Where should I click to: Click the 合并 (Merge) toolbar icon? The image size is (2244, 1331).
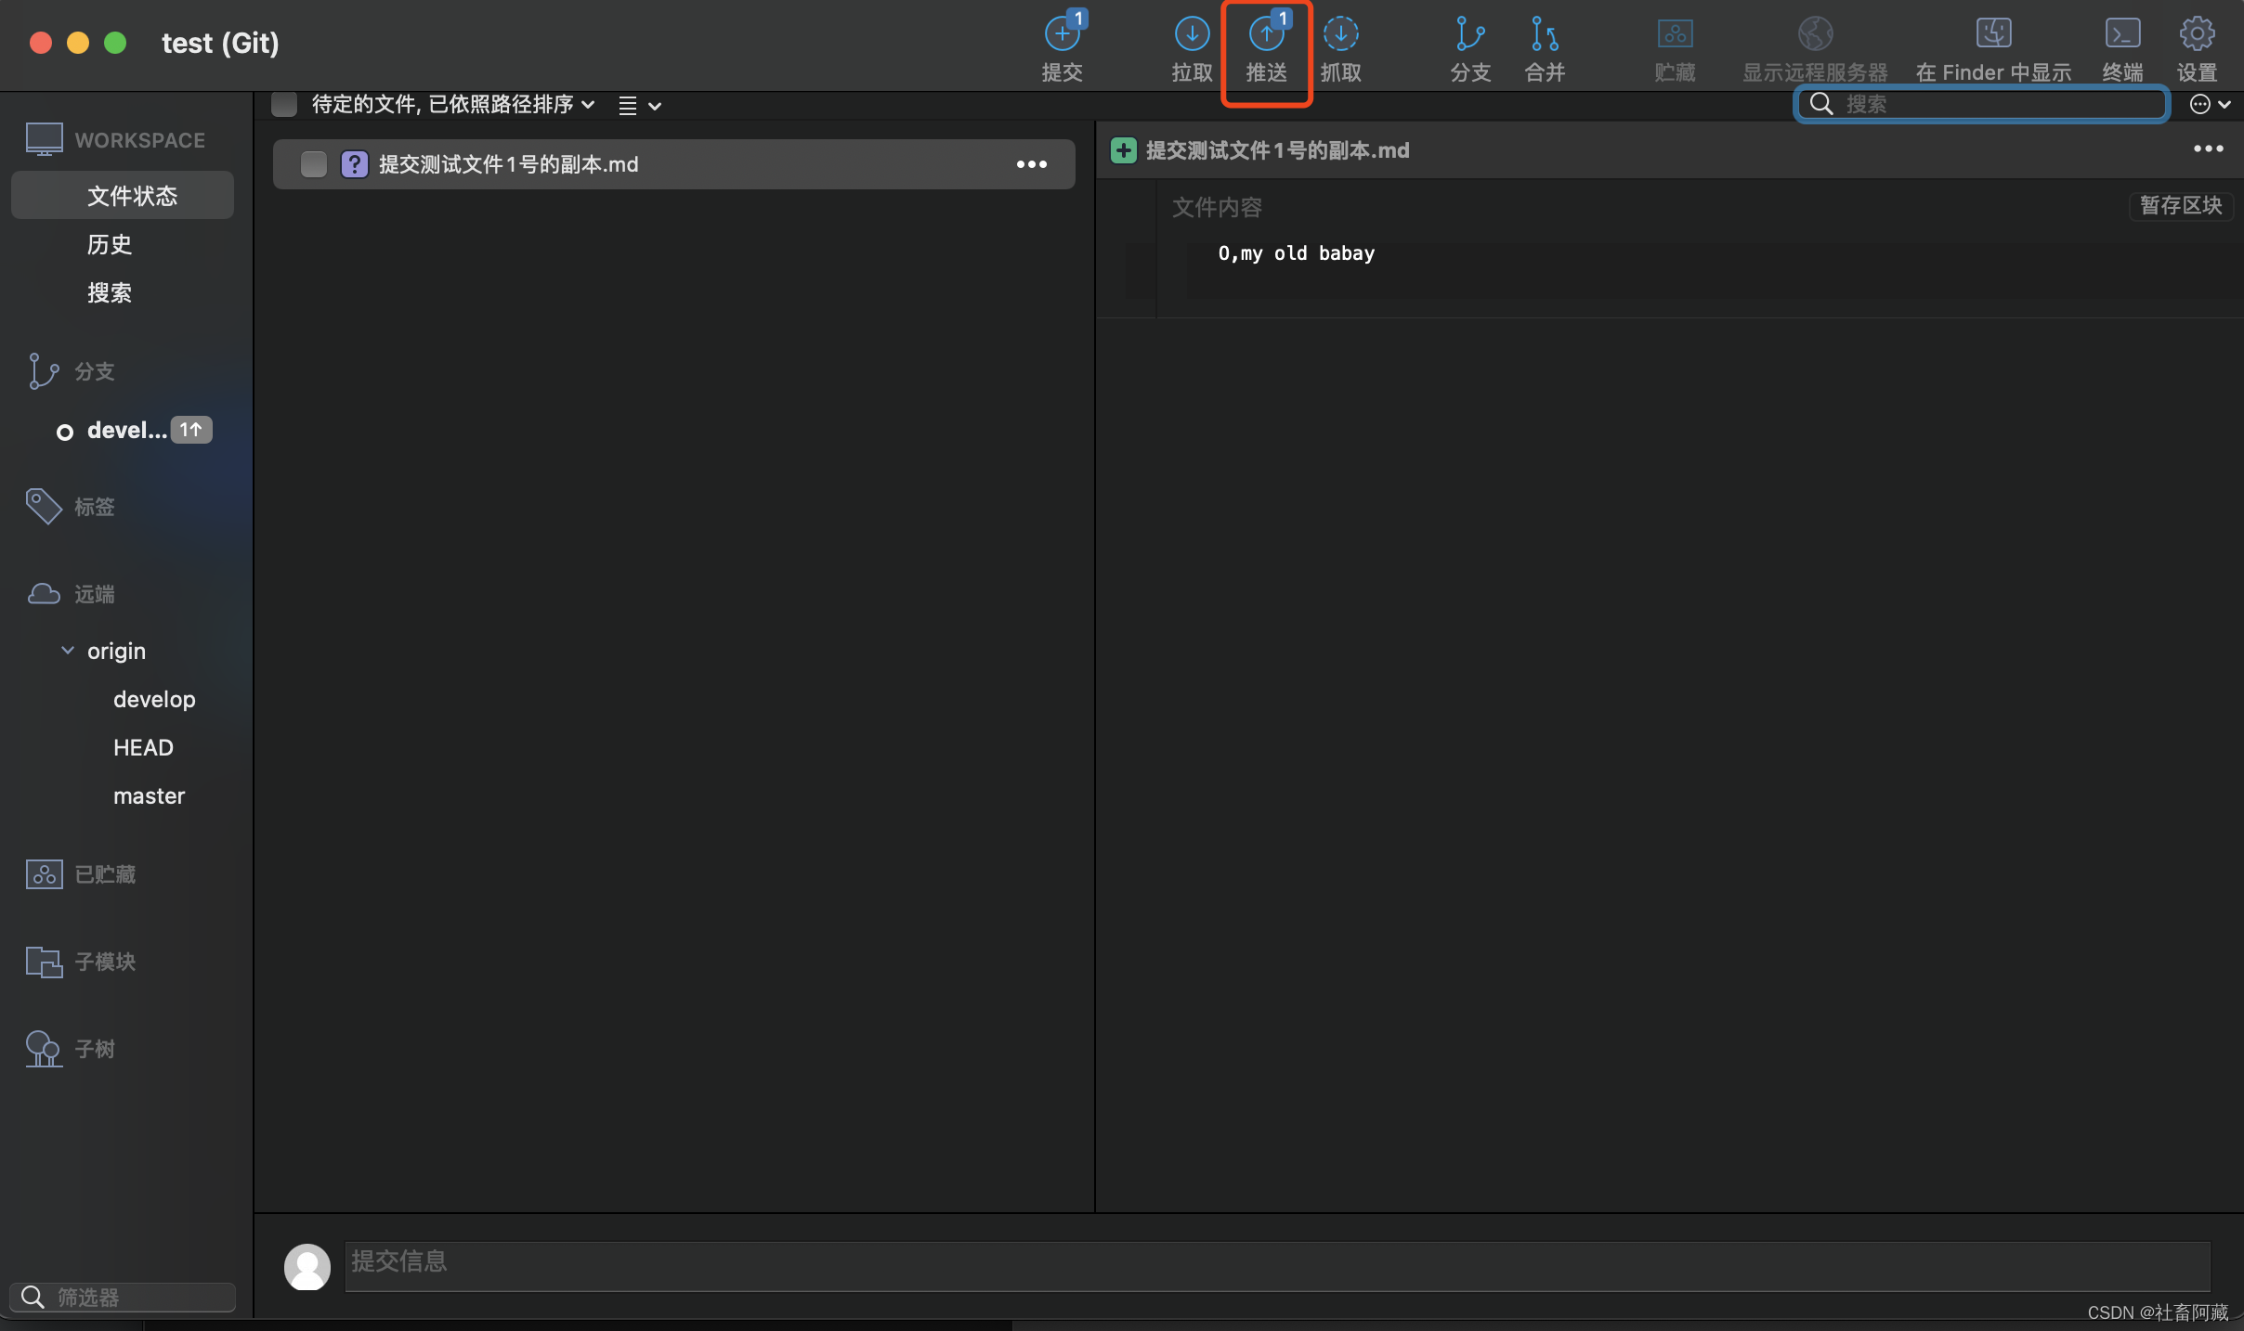pyautogui.click(x=1545, y=35)
